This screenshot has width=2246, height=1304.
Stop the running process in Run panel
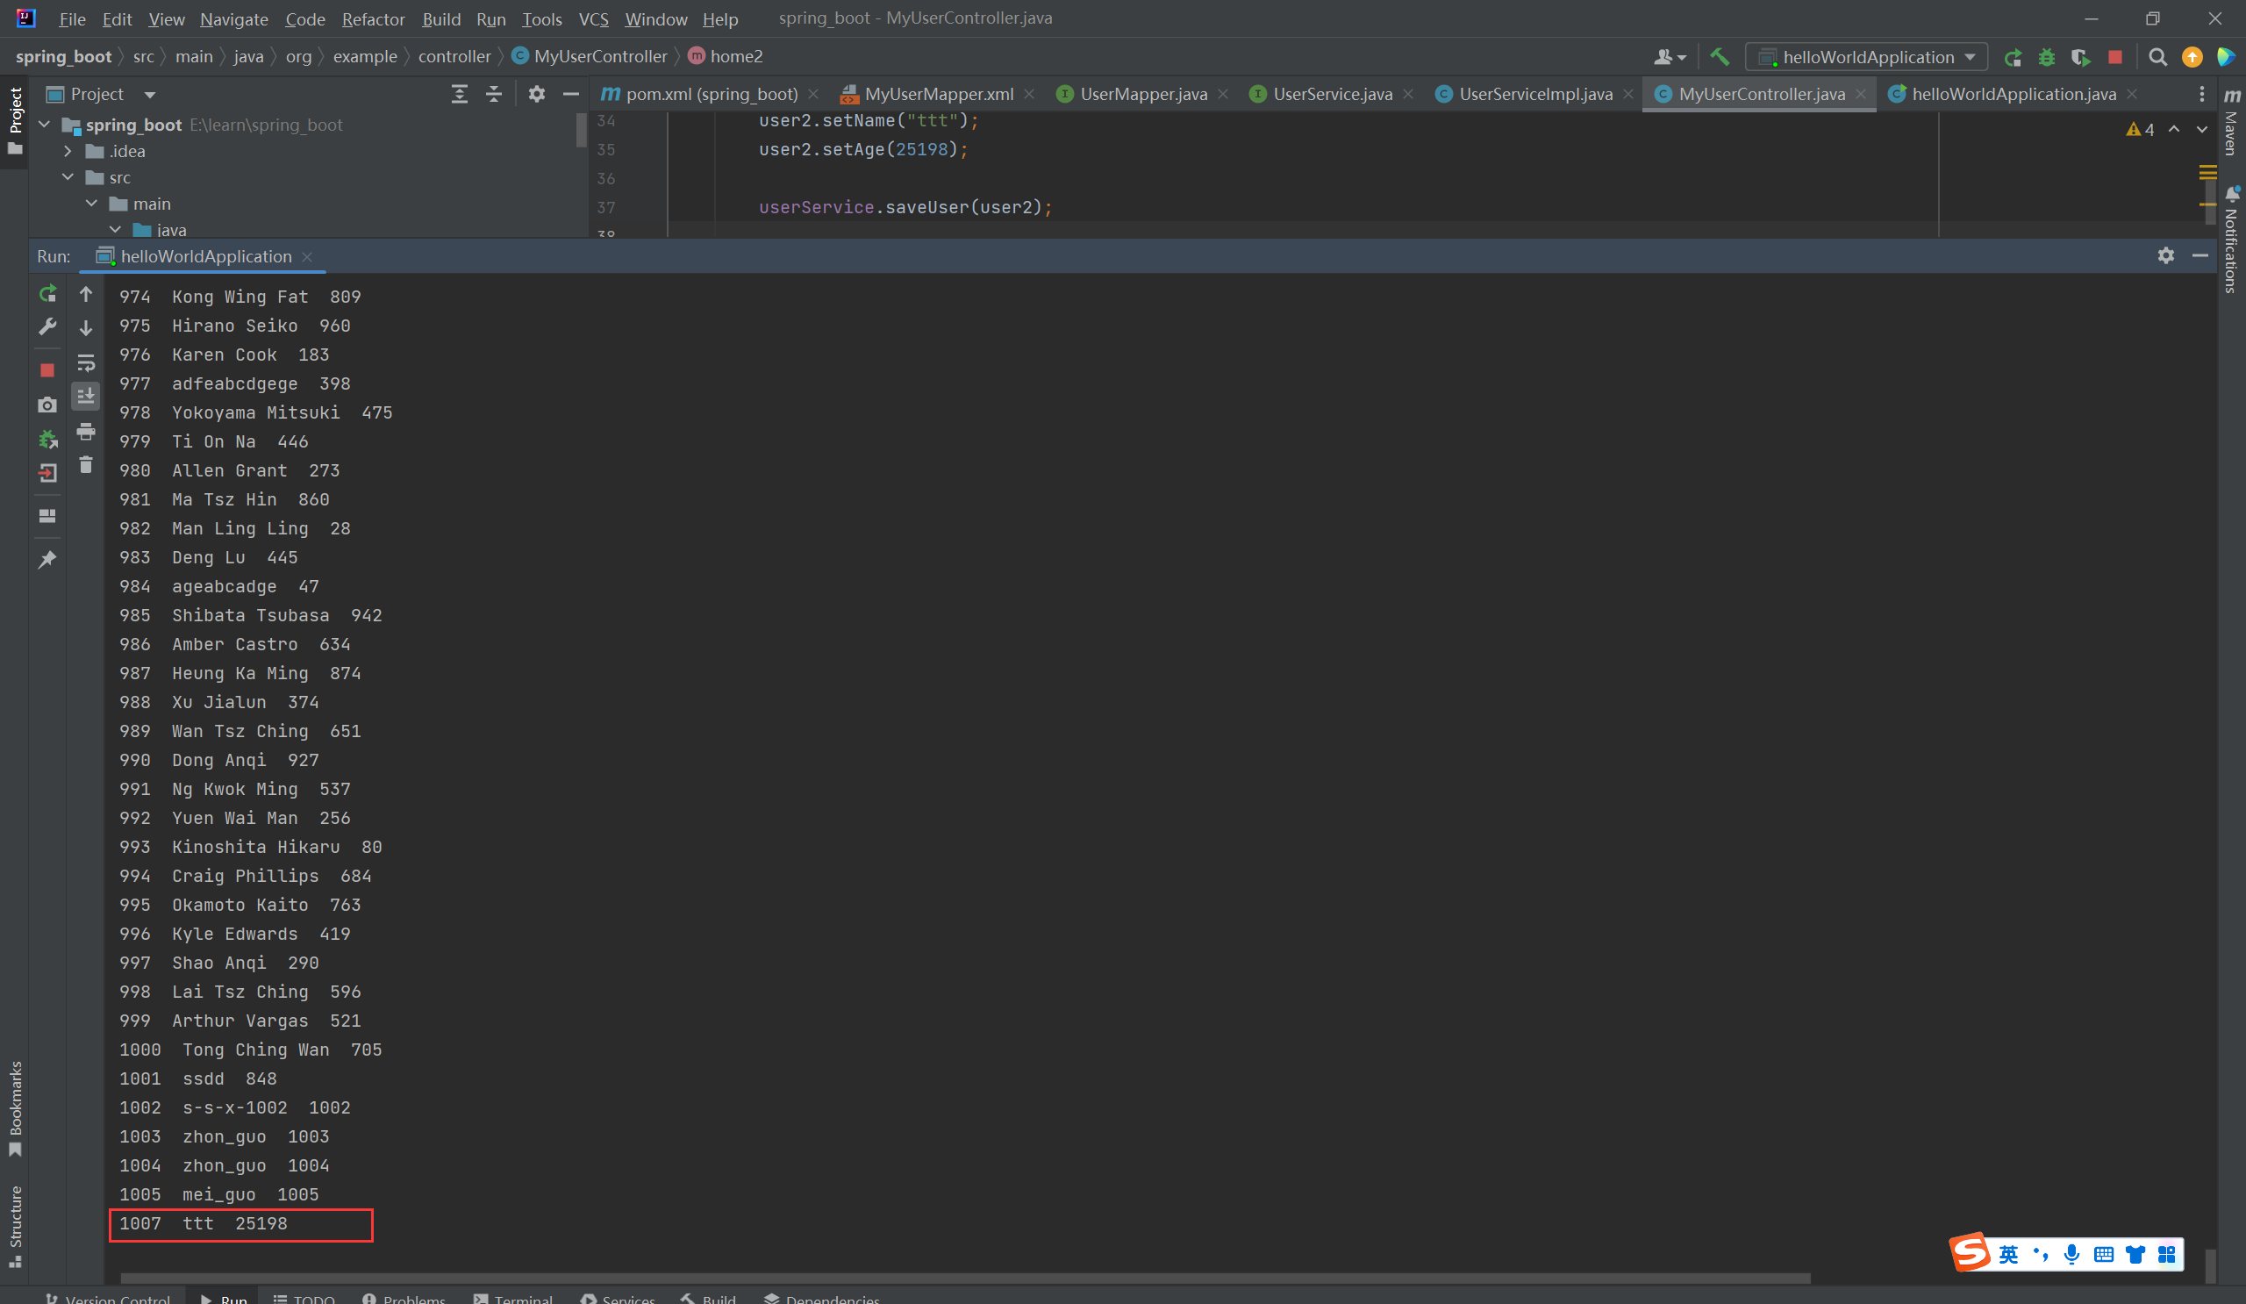tap(48, 370)
